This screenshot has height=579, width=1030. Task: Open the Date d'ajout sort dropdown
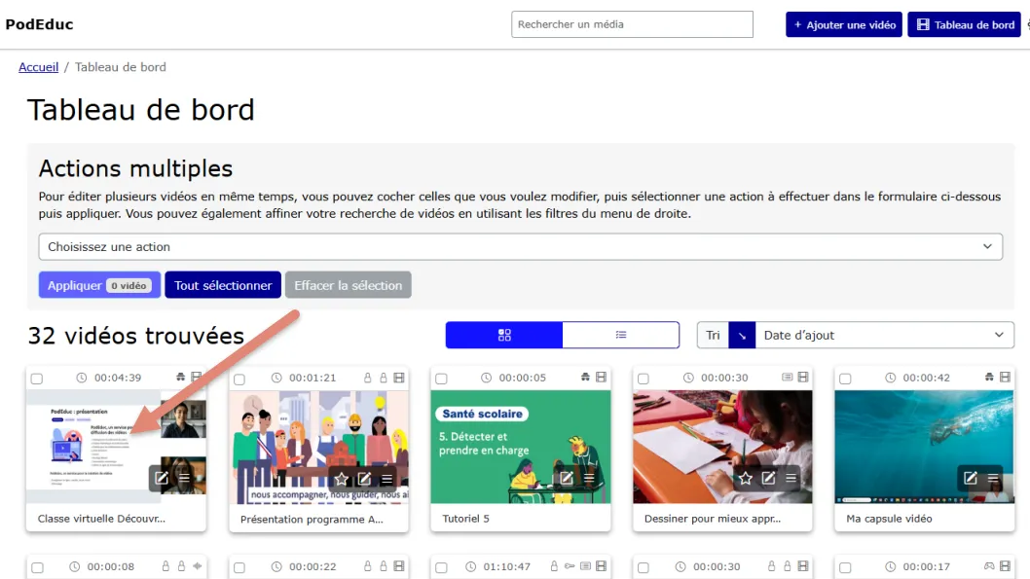click(884, 336)
